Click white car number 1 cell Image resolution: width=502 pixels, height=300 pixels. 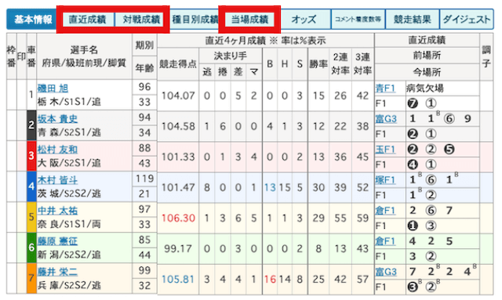31,95
